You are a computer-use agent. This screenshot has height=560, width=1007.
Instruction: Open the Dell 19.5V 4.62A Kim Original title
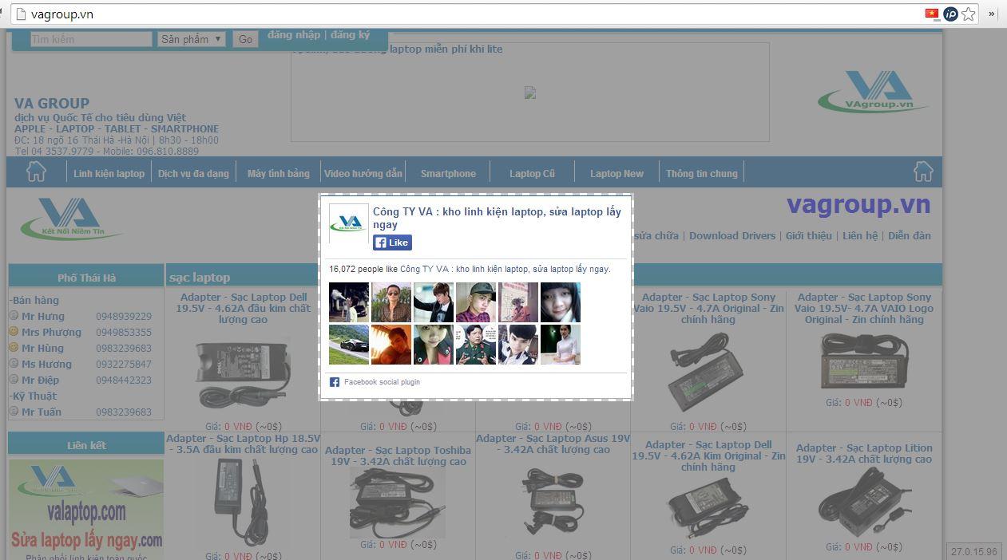(x=708, y=455)
